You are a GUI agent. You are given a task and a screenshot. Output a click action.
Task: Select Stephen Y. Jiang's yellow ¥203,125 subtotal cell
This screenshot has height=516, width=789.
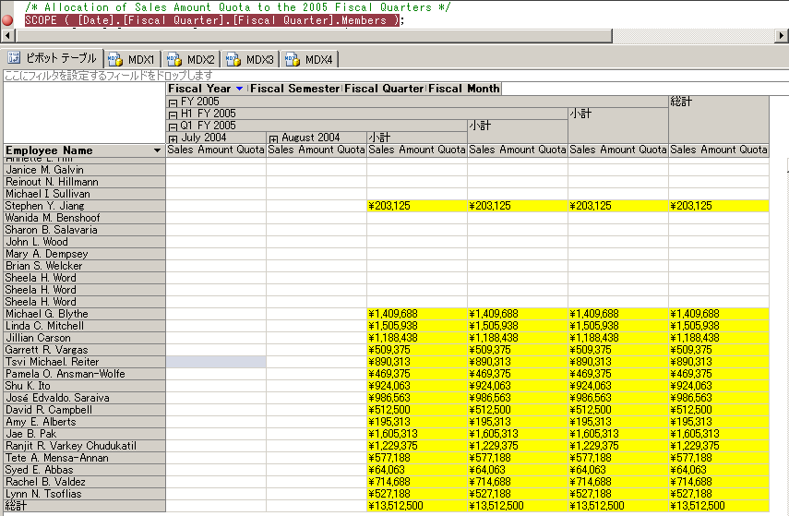tap(417, 206)
